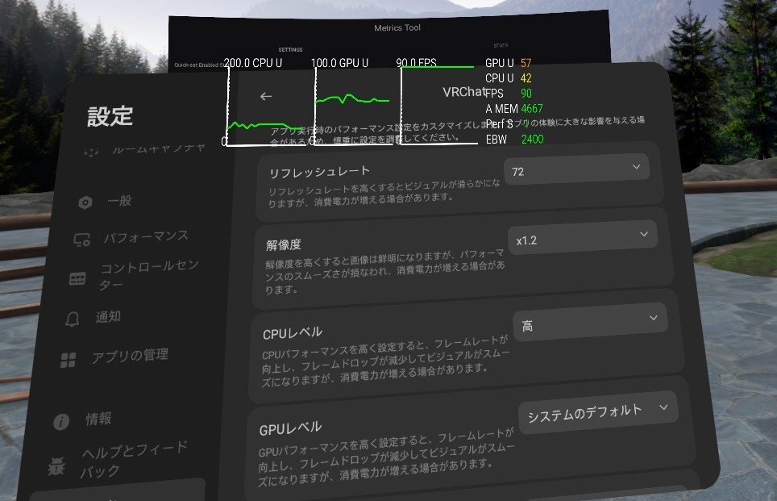Viewport: 777px width, 501px height.
Task: Click the 設定 heading in sidebar
Action: pyautogui.click(x=110, y=116)
